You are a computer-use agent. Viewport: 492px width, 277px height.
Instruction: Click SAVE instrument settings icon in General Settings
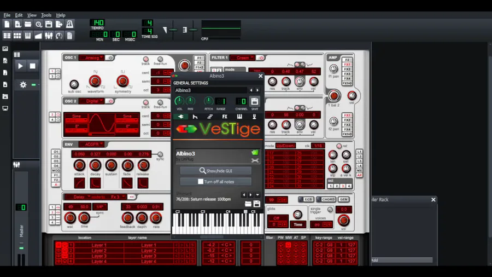(x=254, y=101)
